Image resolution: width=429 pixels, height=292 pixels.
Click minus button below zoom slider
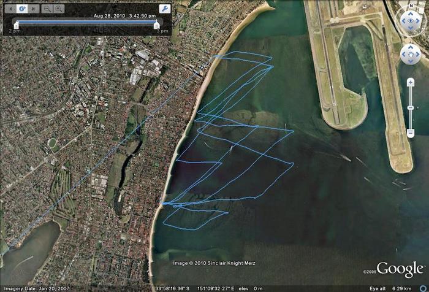pyautogui.click(x=410, y=133)
